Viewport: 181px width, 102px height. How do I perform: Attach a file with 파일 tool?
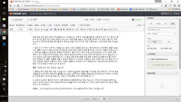coord(37,25)
